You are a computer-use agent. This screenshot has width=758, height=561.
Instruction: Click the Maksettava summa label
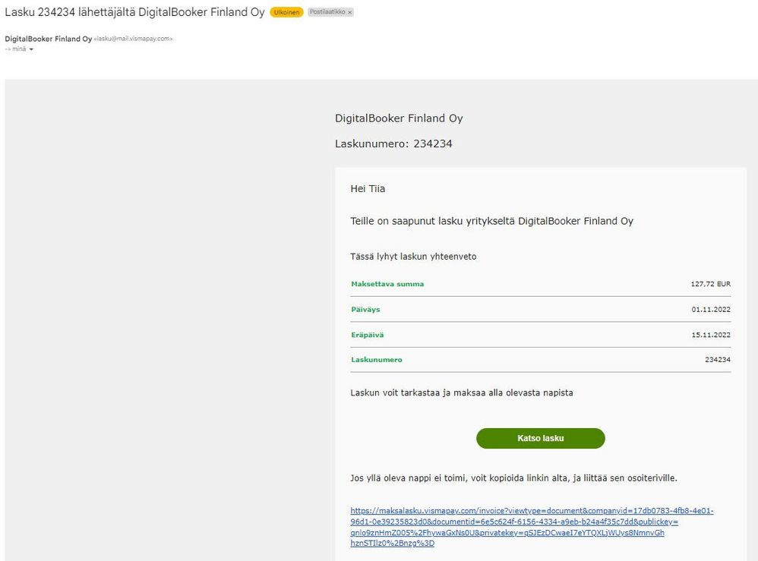click(387, 284)
